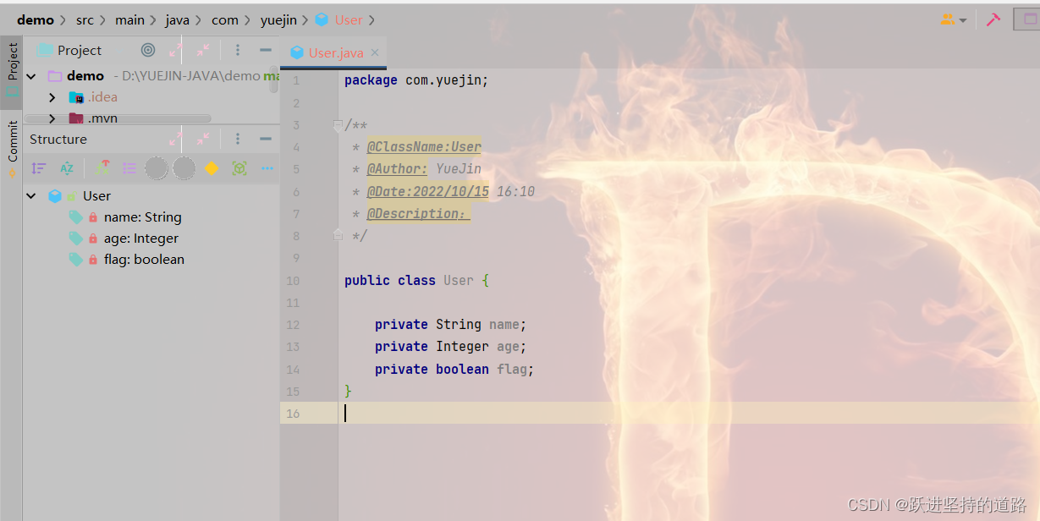This screenshot has height=521, width=1040.
Task: Open the blue more-actions dots in Structure toolbar
Action: pos(267,168)
